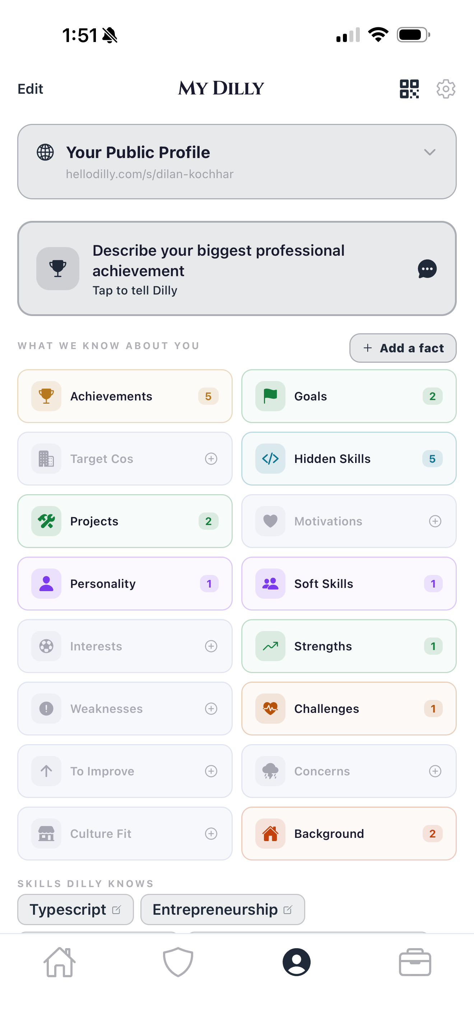Screen dimensions: 474x1030
Task: Click the person icon on Personality card
Action: pos(46,583)
